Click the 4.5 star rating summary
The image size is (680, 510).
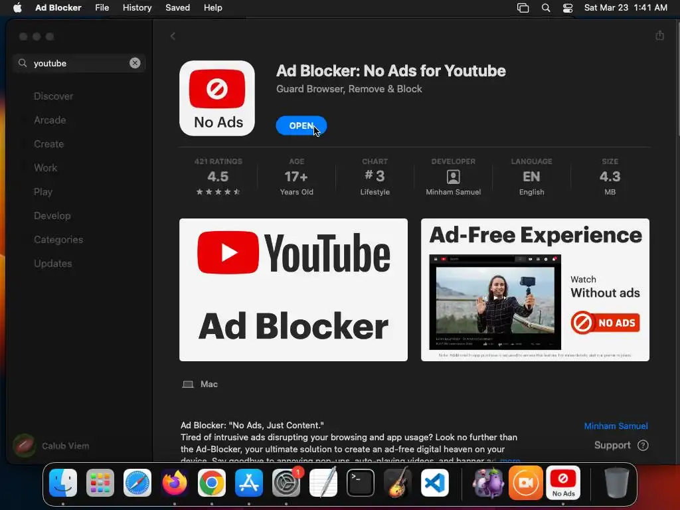218,177
